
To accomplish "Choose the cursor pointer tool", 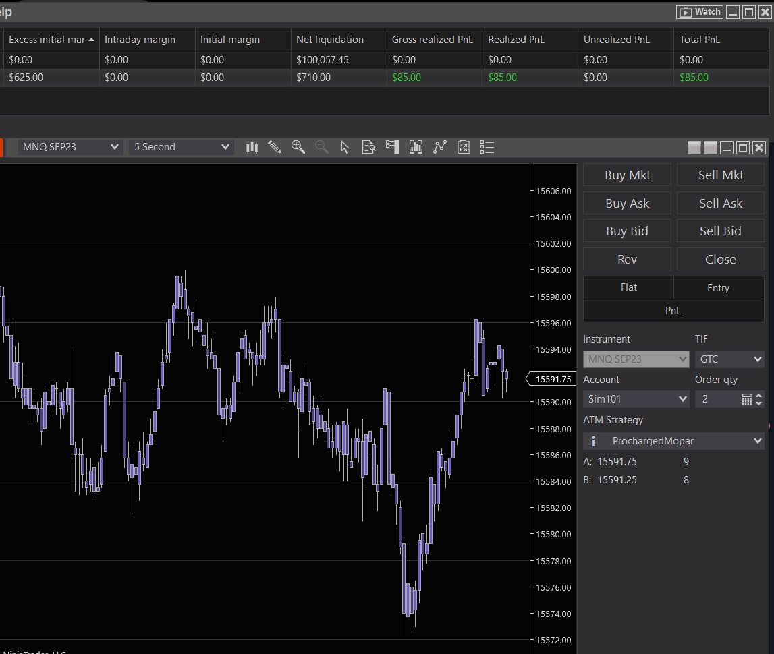I will coord(345,147).
